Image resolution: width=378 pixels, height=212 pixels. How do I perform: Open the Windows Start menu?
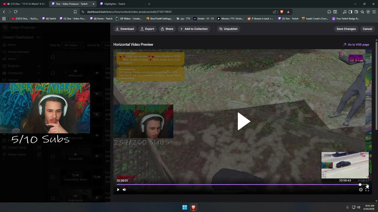point(185,207)
